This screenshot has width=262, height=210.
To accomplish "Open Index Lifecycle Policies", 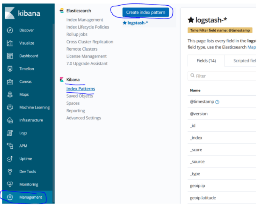I will tap(87, 27).
